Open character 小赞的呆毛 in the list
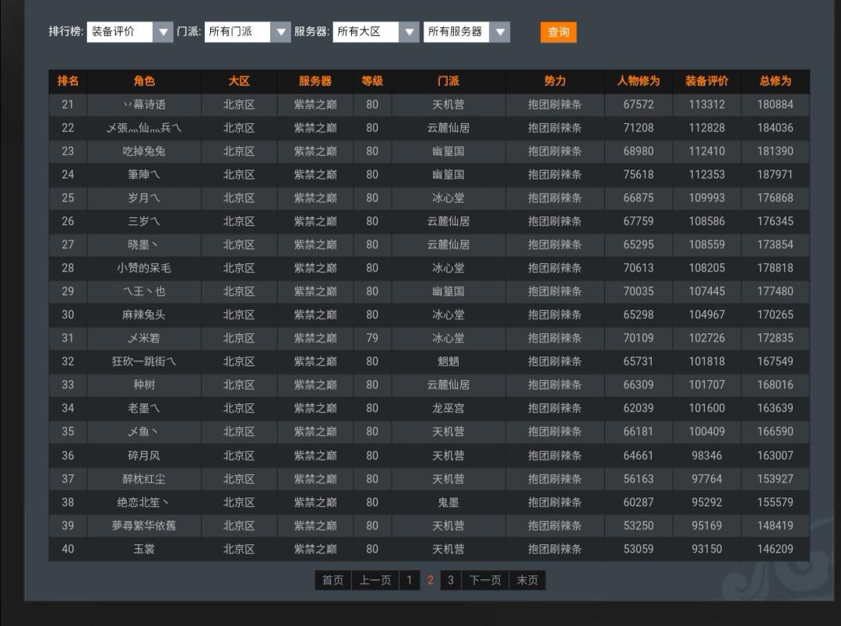This screenshot has height=626, width=841. tap(144, 268)
